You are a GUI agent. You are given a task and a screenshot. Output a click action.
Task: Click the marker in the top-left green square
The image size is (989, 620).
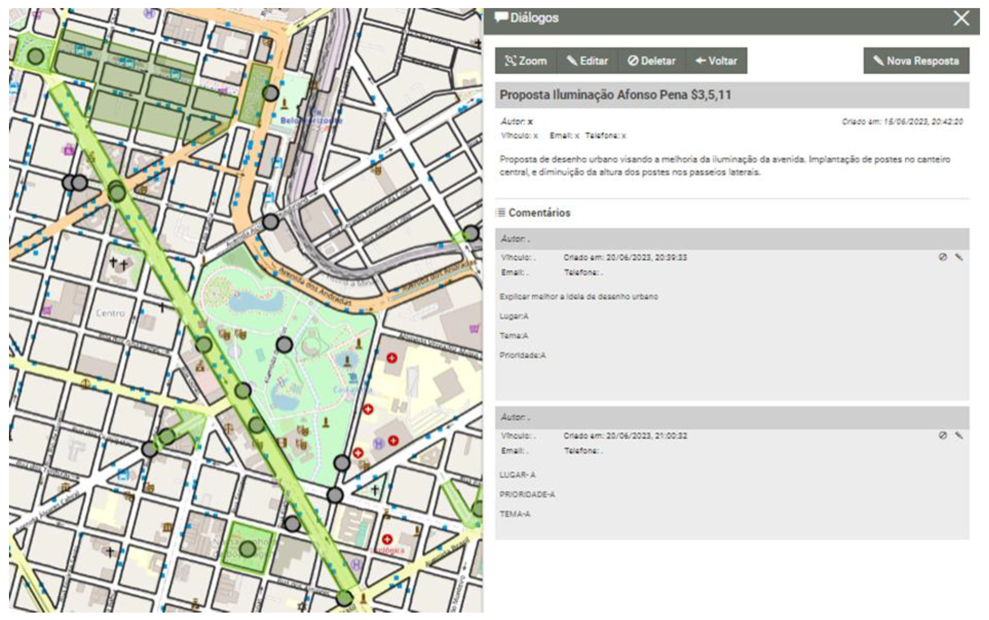36,56
